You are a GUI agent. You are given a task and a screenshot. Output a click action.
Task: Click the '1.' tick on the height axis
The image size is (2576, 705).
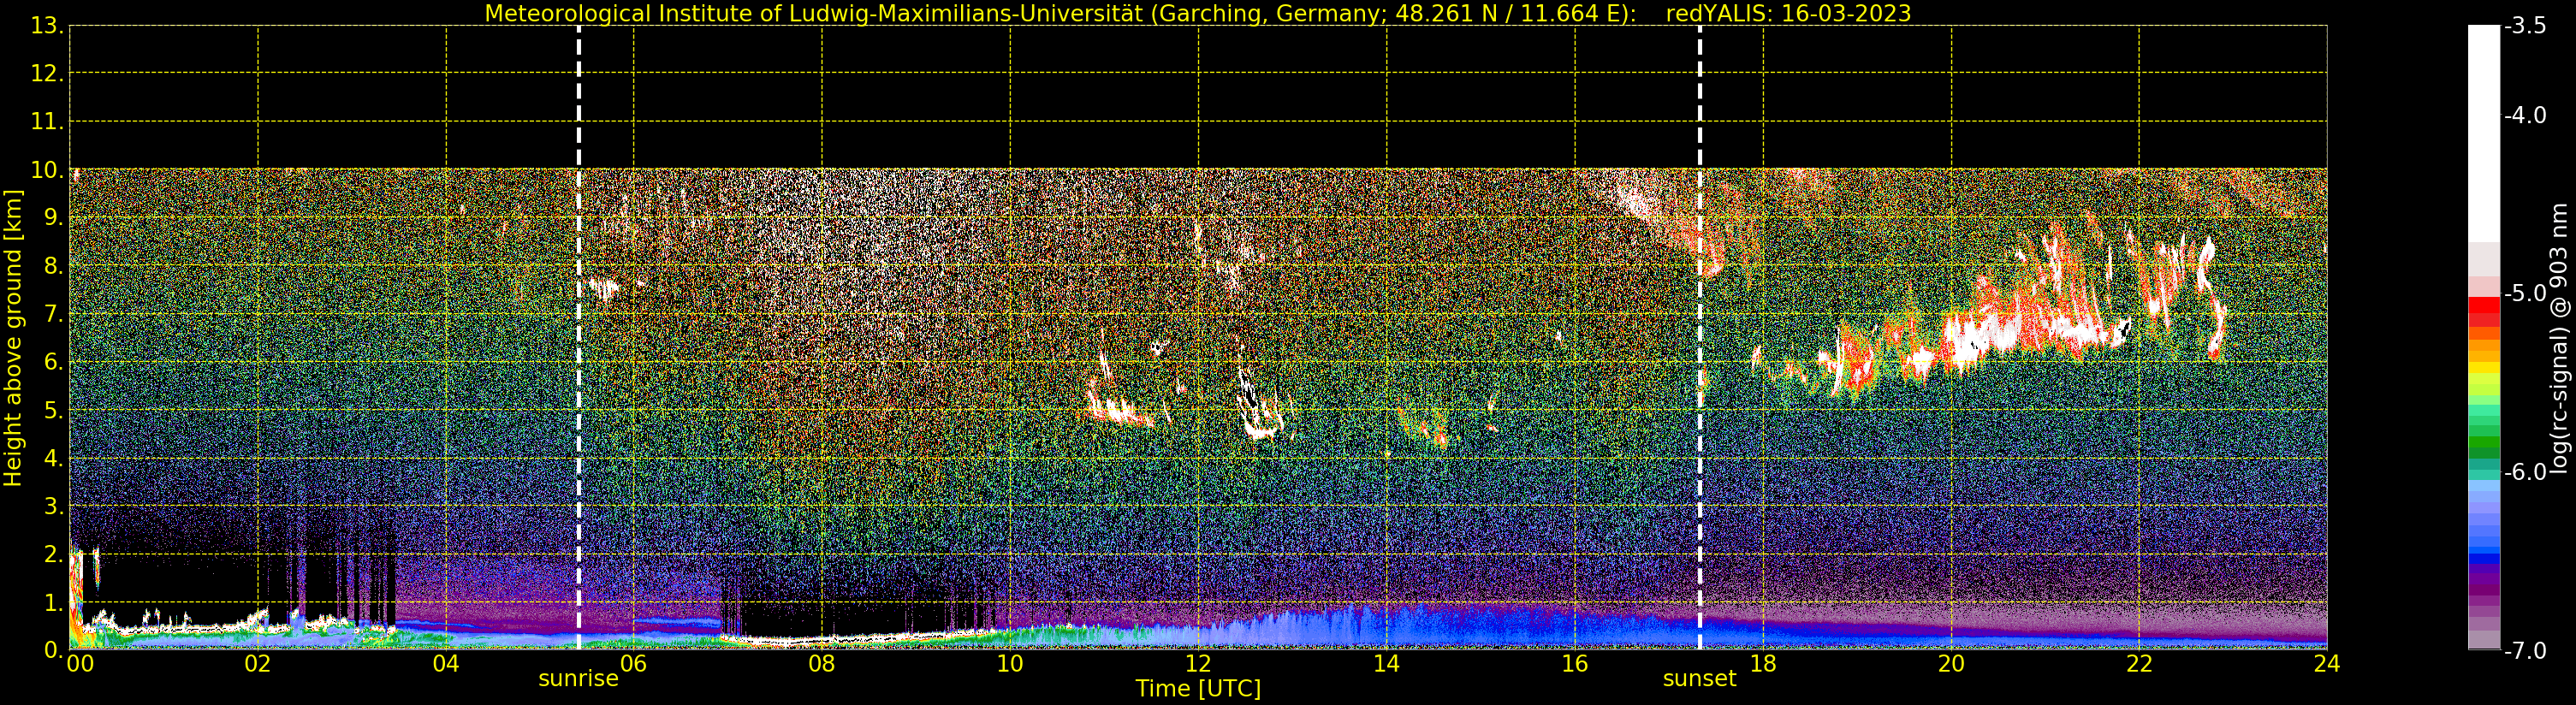[x=54, y=602]
